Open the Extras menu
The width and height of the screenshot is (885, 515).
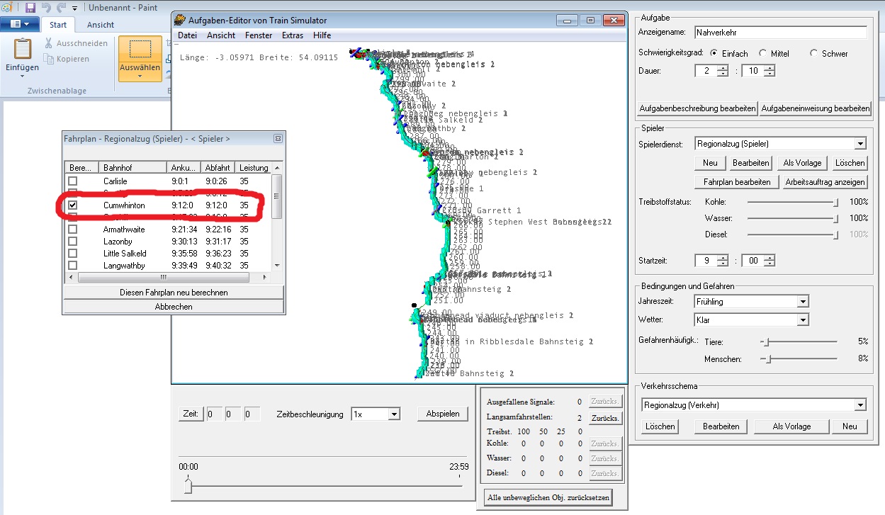(x=292, y=35)
